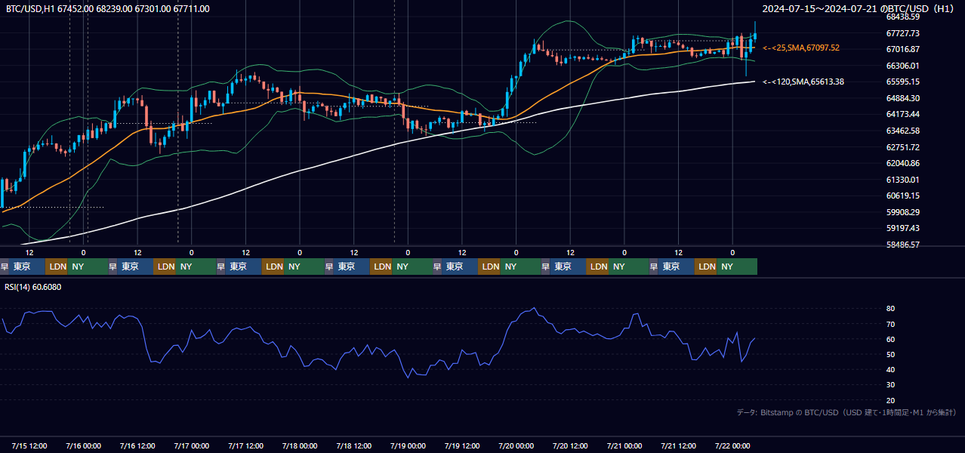Click RSI scale level 50
Viewport: 965px width, 453px height.
click(x=891, y=354)
